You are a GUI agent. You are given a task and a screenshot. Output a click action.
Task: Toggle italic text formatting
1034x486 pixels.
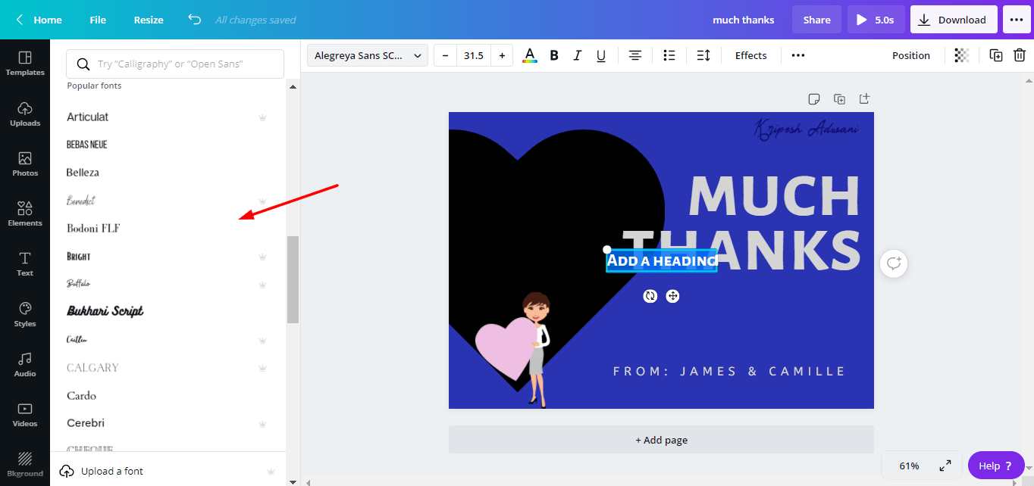point(578,55)
